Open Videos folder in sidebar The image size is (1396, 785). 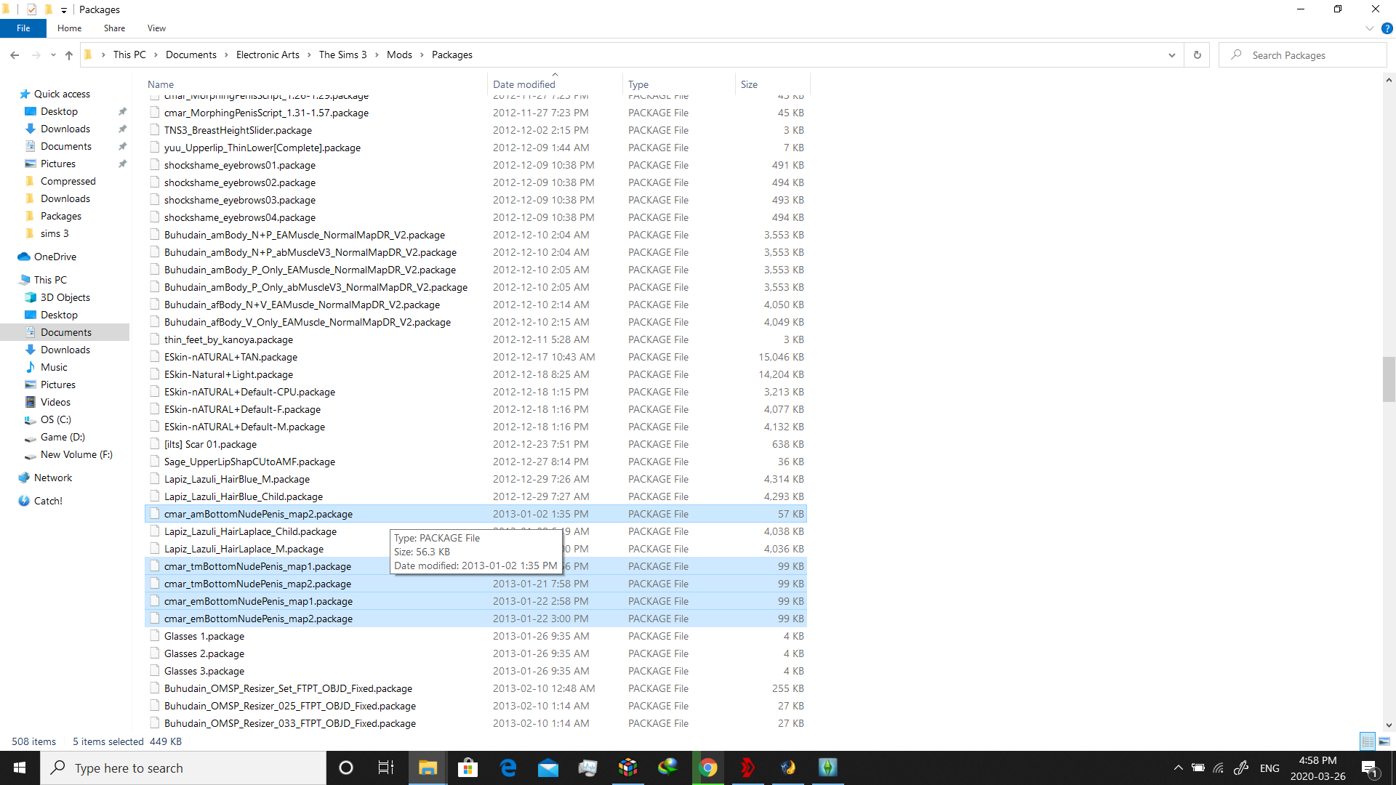pyautogui.click(x=55, y=402)
